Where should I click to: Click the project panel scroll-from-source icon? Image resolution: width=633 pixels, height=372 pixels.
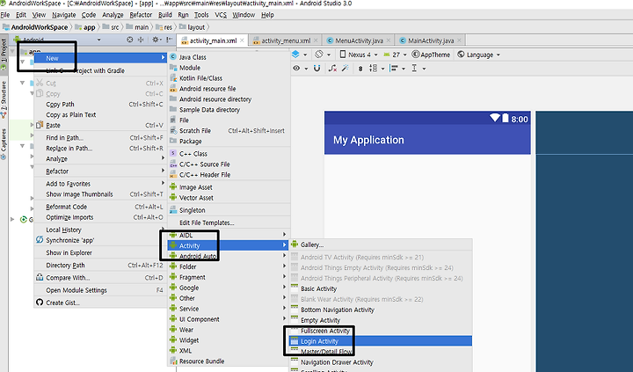pyautogui.click(x=129, y=40)
